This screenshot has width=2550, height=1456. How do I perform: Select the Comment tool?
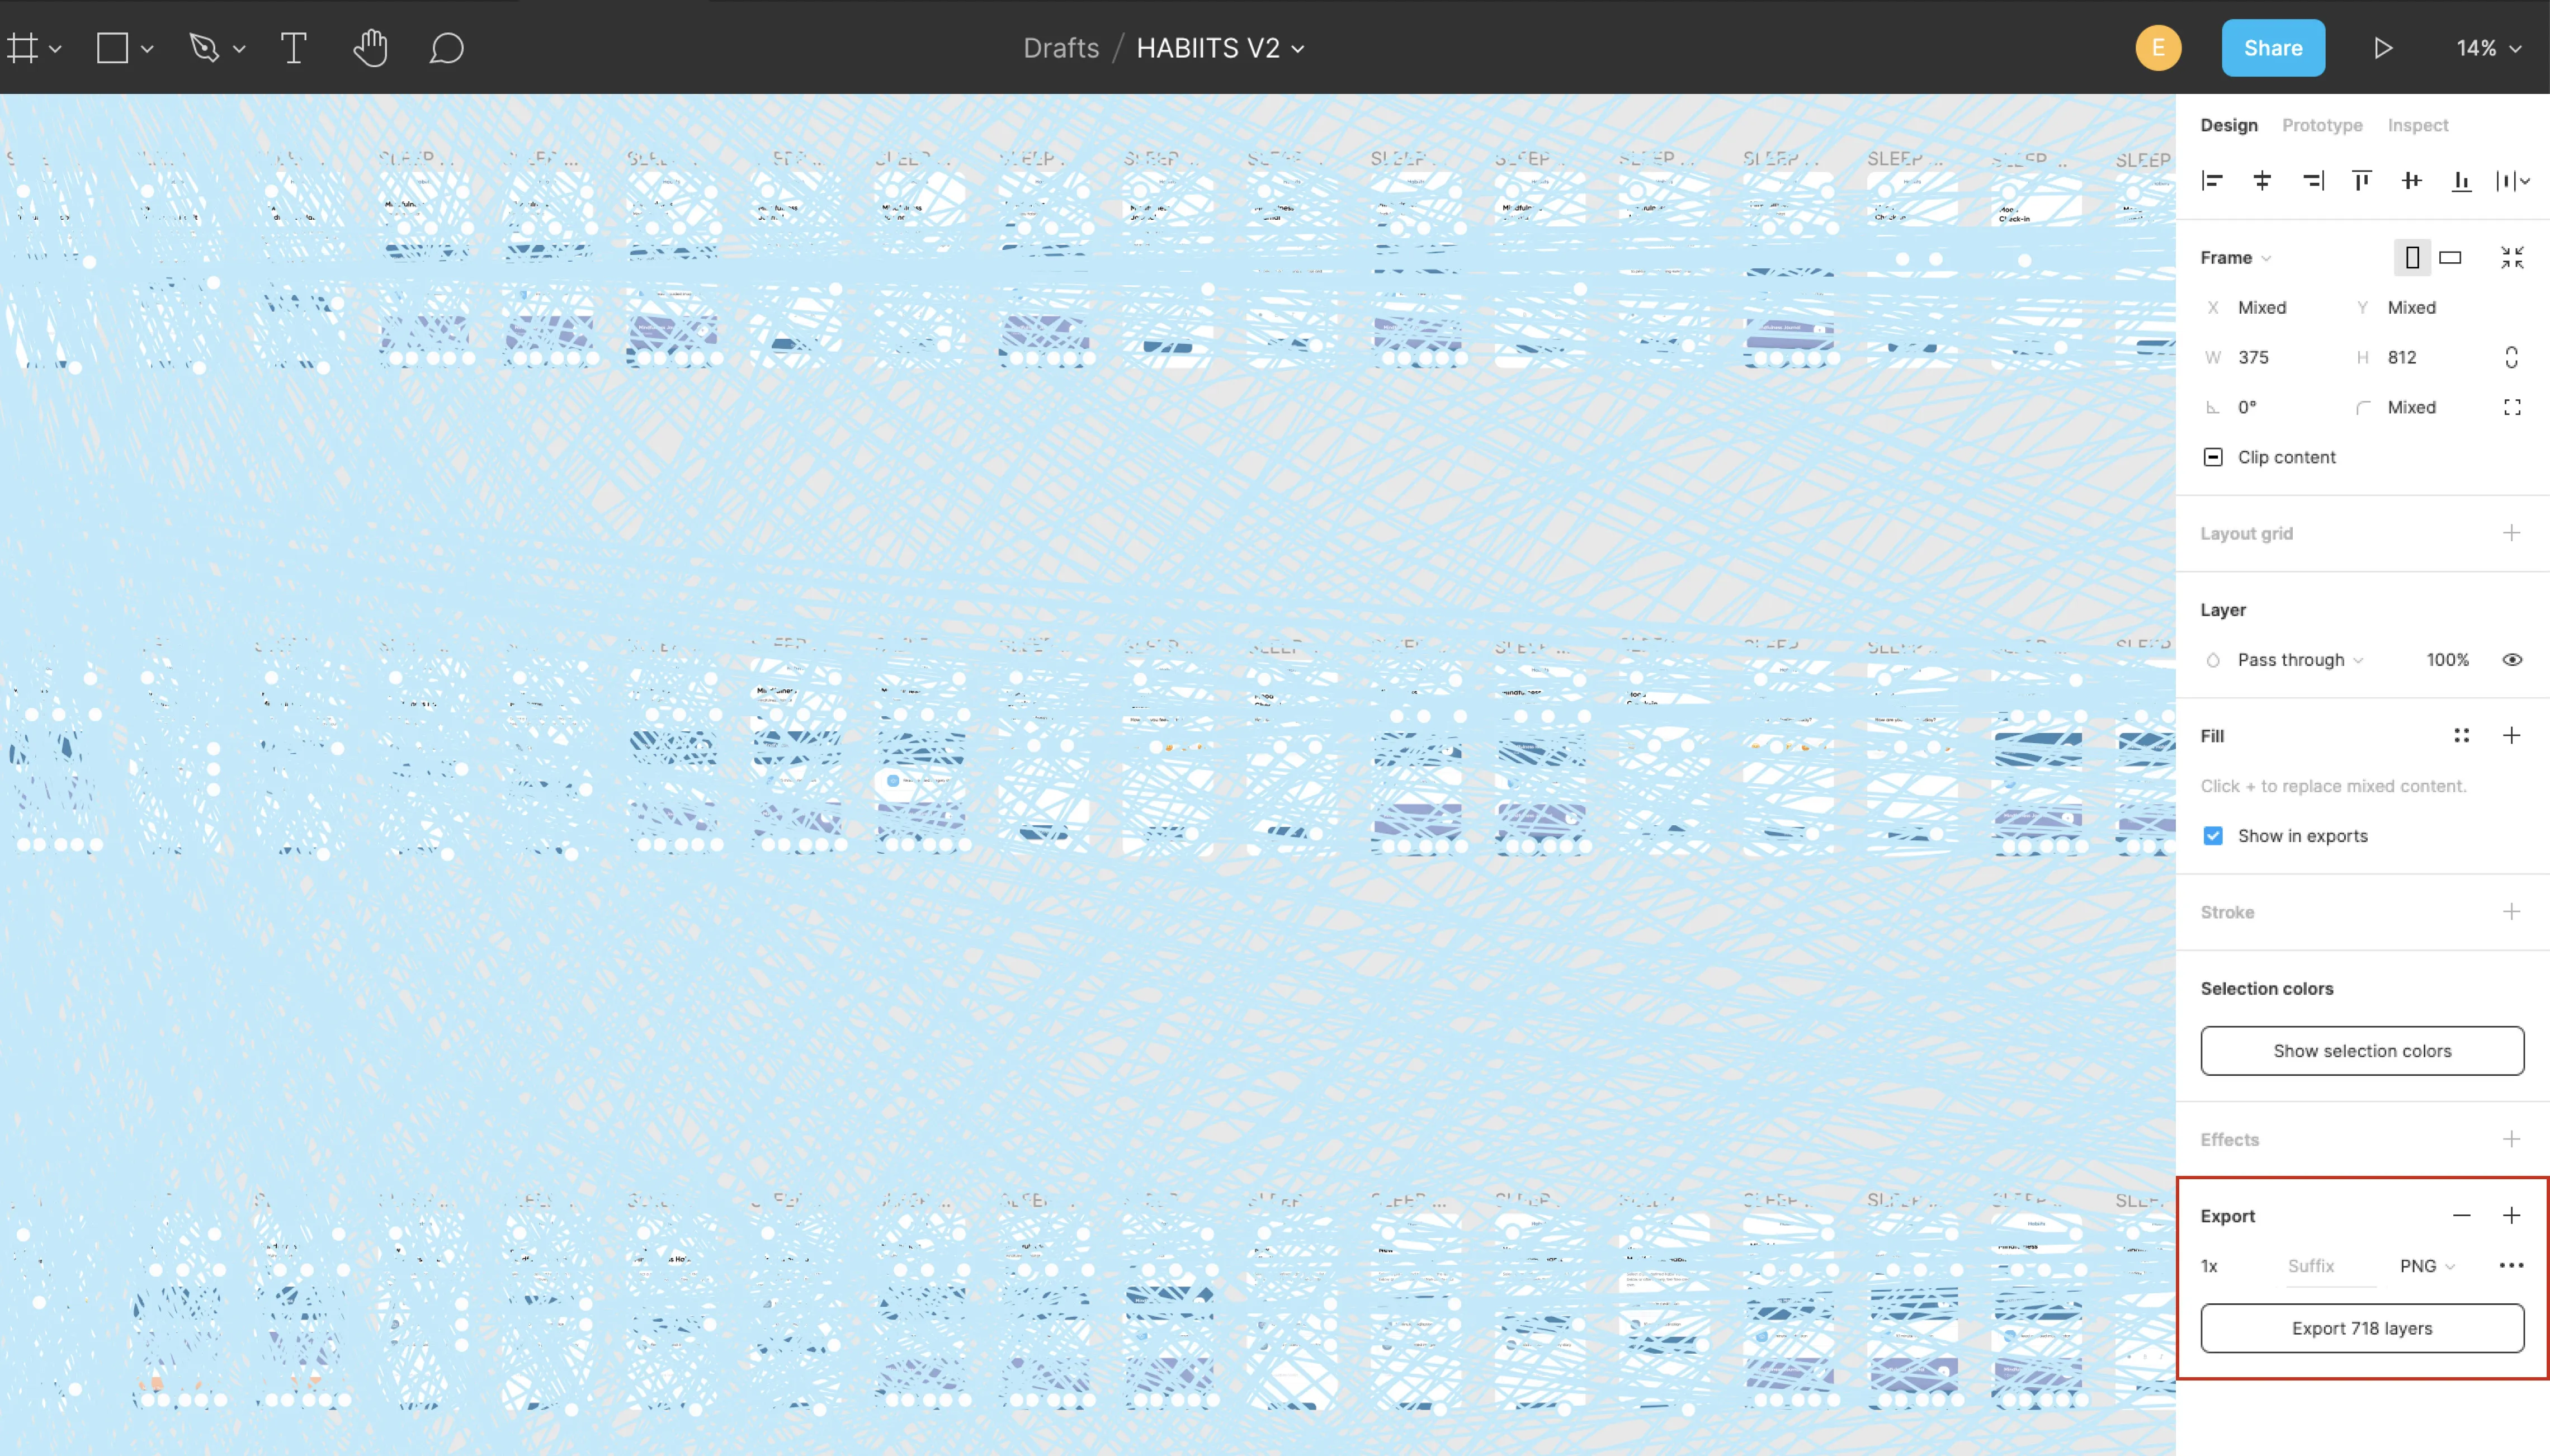pyautogui.click(x=446, y=48)
